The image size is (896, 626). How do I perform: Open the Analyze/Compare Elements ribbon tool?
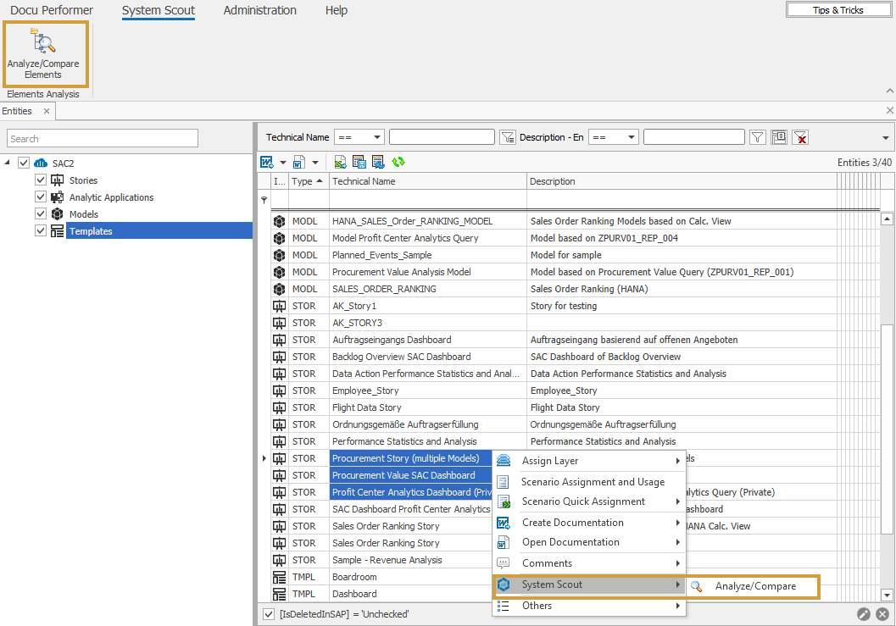45,53
